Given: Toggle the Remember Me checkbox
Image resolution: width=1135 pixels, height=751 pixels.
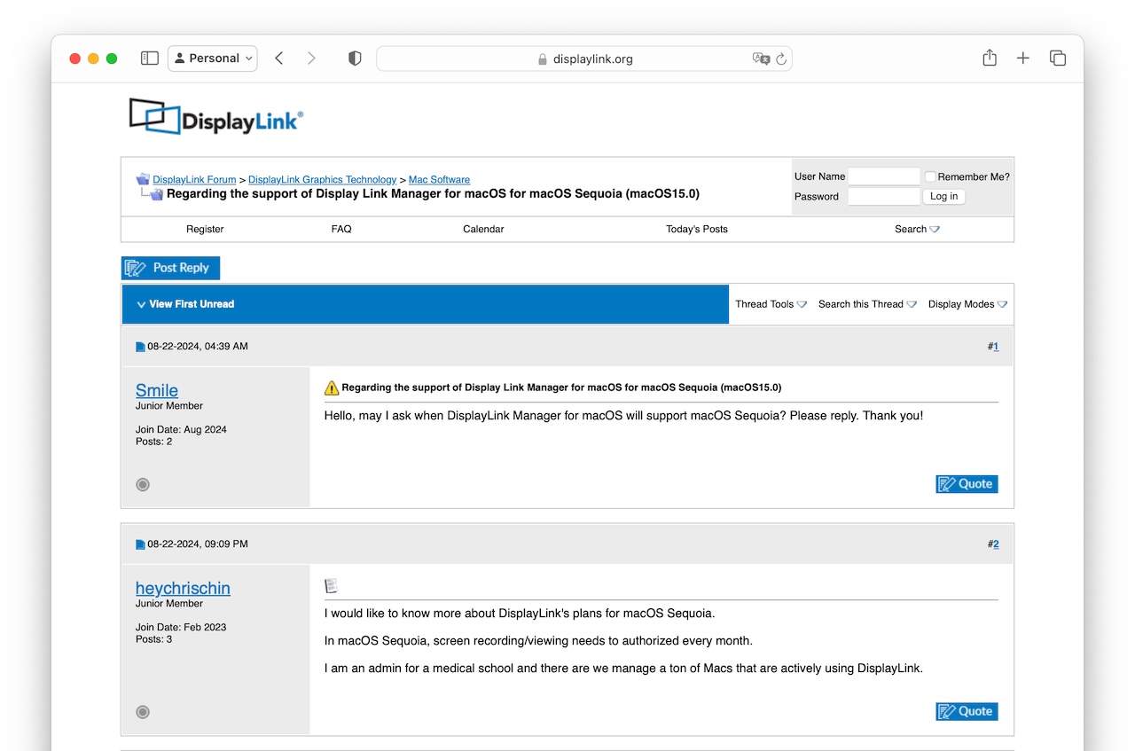Looking at the screenshot, I should (930, 176).
